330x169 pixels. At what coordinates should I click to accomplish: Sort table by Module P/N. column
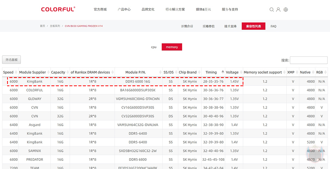(138, 72)
